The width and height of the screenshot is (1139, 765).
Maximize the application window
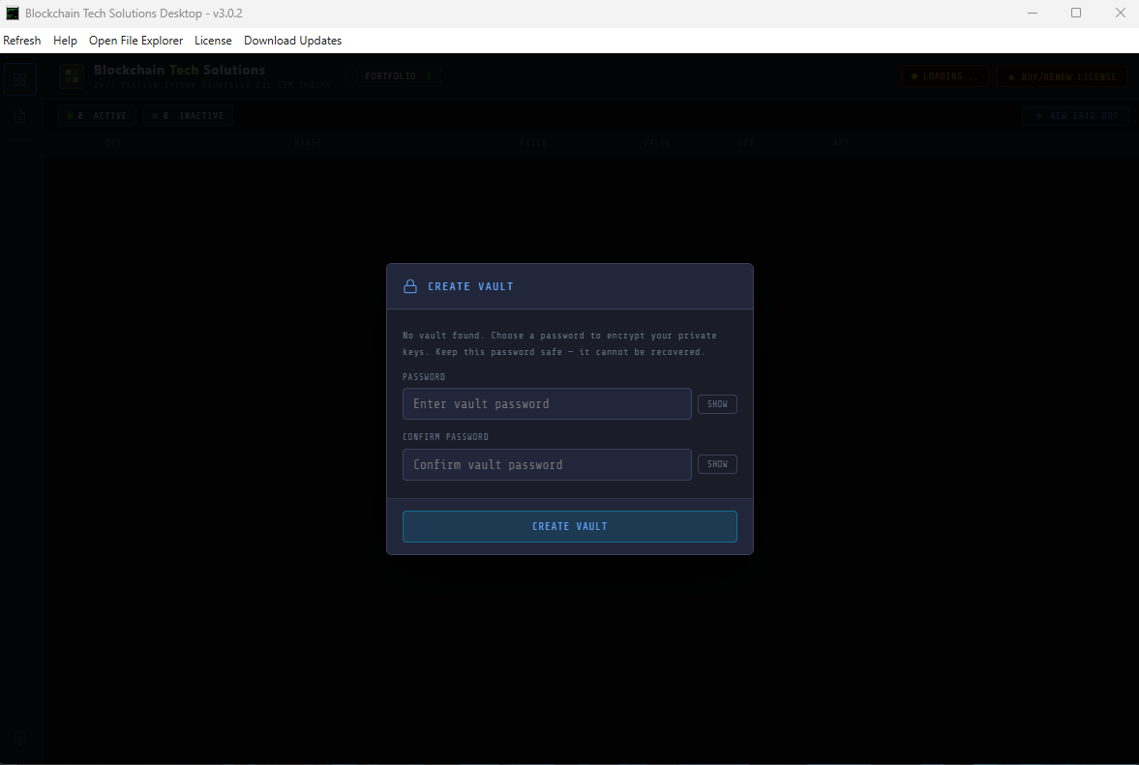tap(1076, 14)
